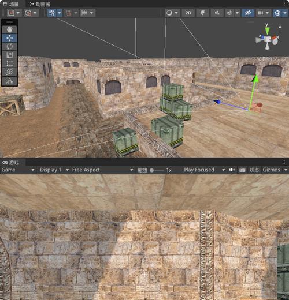Open the Free Aspect dropdown

point(102,170)
